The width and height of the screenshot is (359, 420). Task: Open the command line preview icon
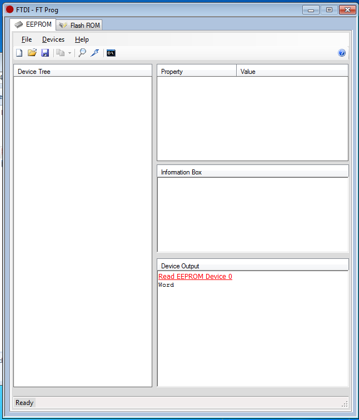click(x=111, y=53)
